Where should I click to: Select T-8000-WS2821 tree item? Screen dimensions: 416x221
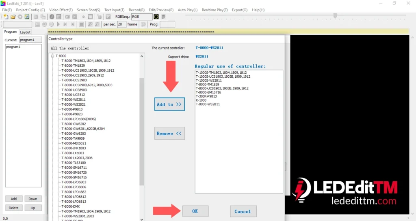click(74, 104)
